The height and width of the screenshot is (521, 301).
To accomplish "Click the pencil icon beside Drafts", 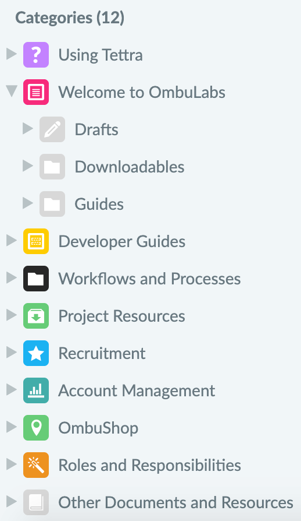I will (x=52, y=129).
